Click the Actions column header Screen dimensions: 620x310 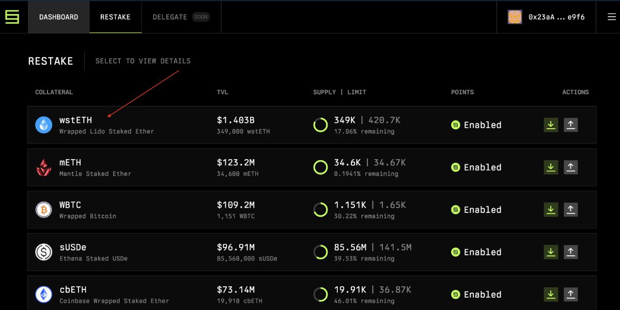[x=576, y=92]
